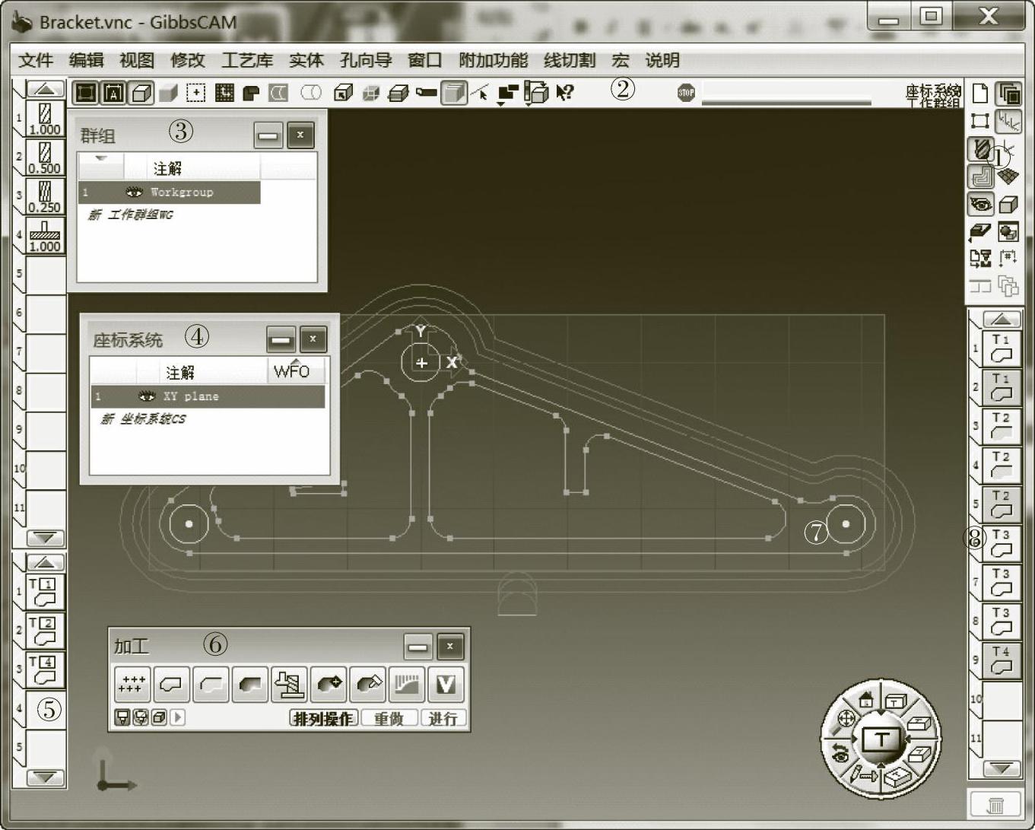Select the end mill tool palette icon

point(980,149)
